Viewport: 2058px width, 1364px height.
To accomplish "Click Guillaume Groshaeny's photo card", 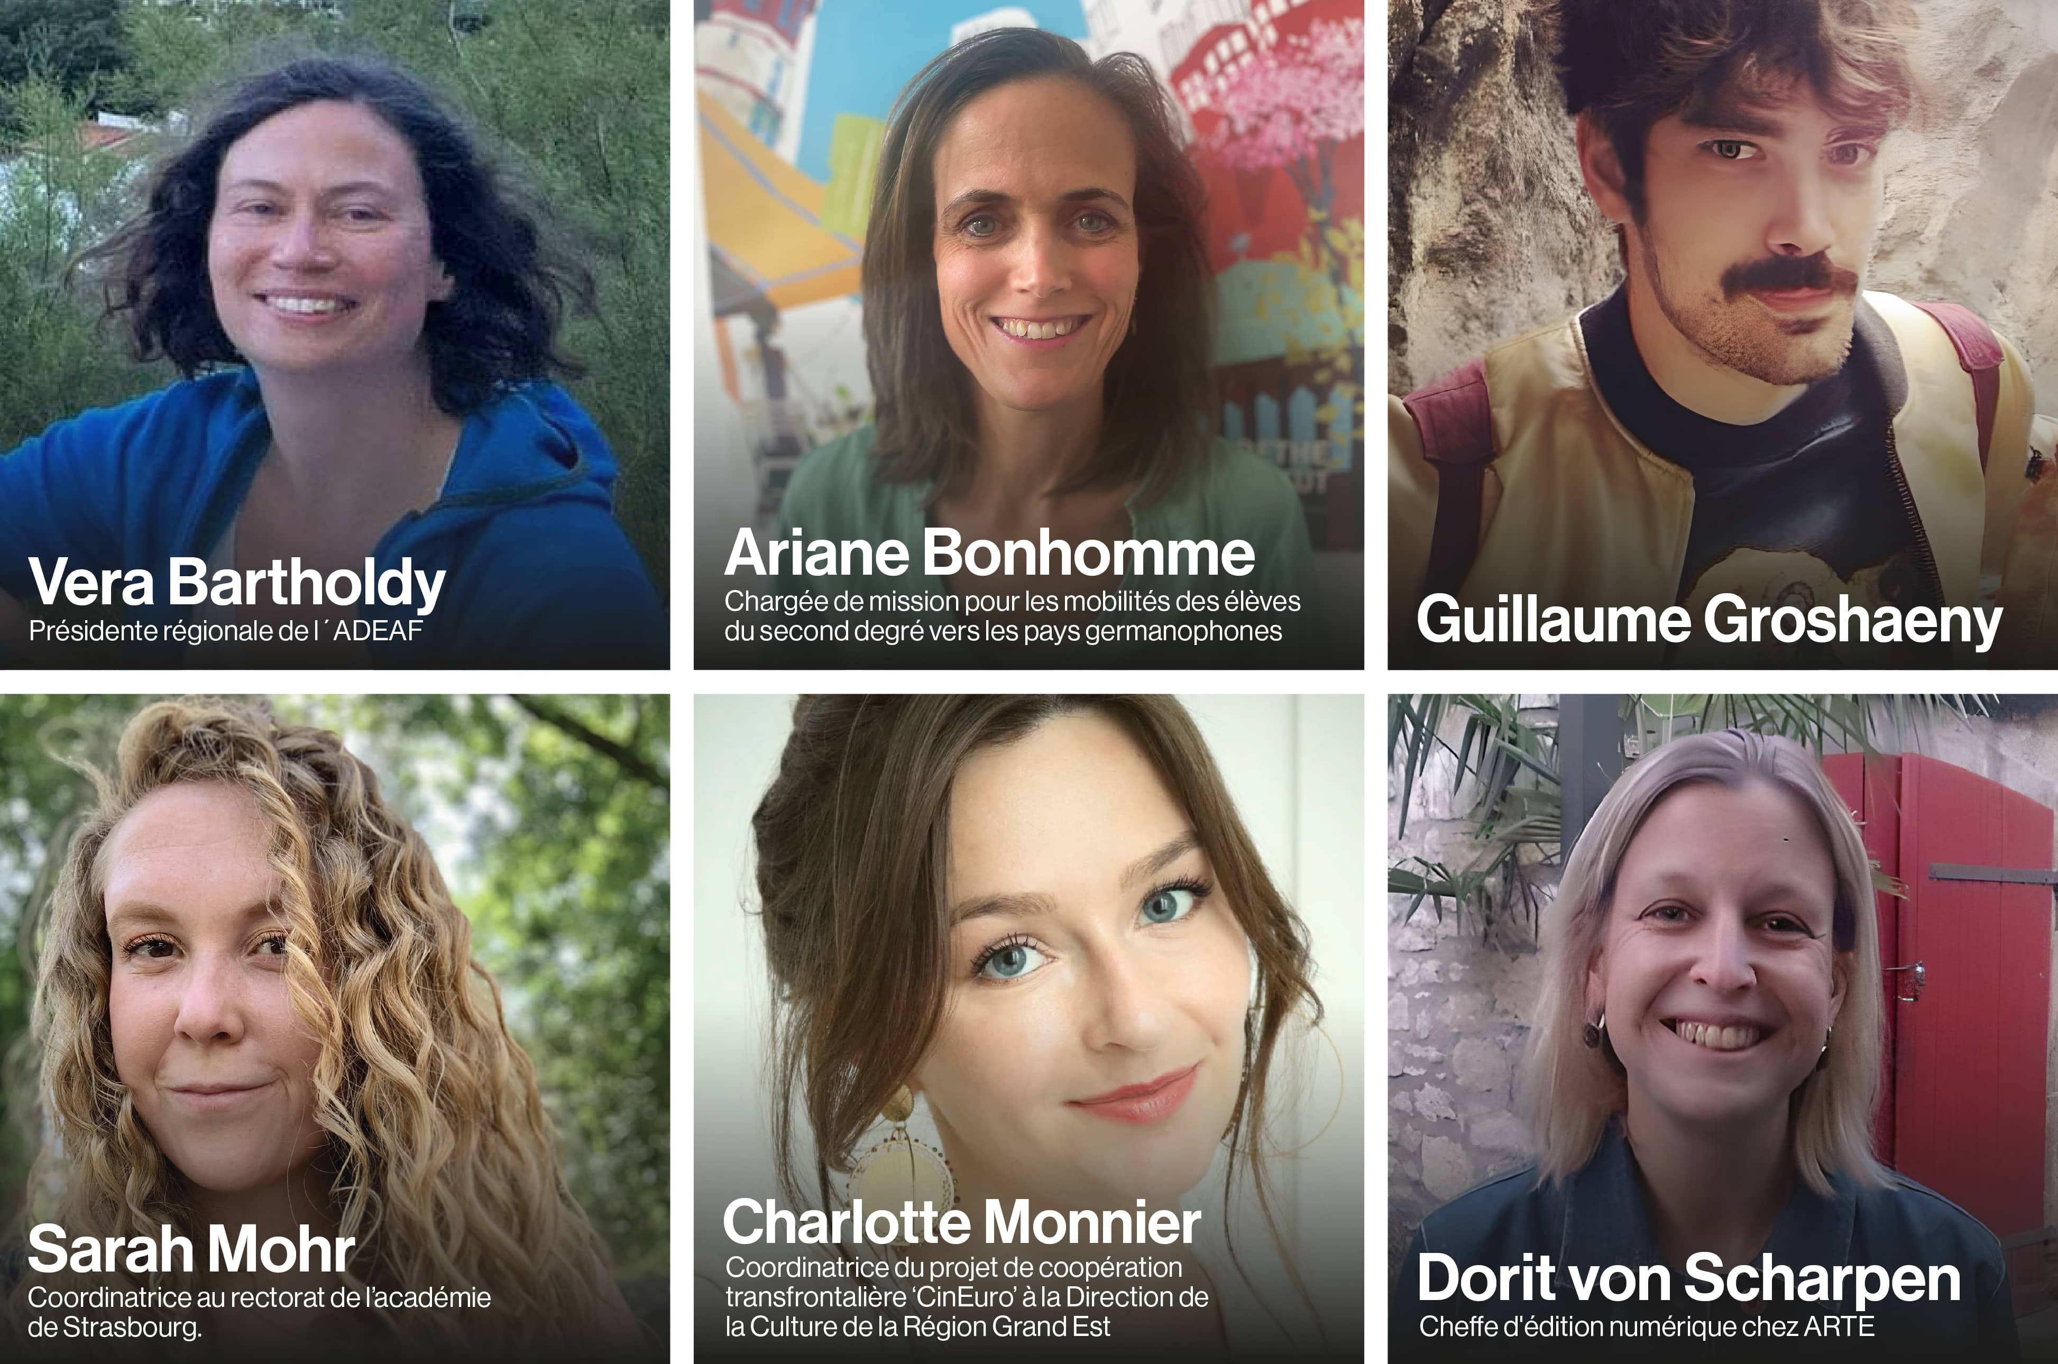I will 1722,335.
